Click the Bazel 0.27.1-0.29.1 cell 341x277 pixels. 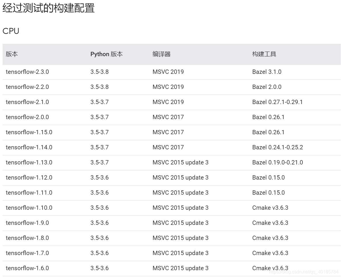[x=277, y=102]
